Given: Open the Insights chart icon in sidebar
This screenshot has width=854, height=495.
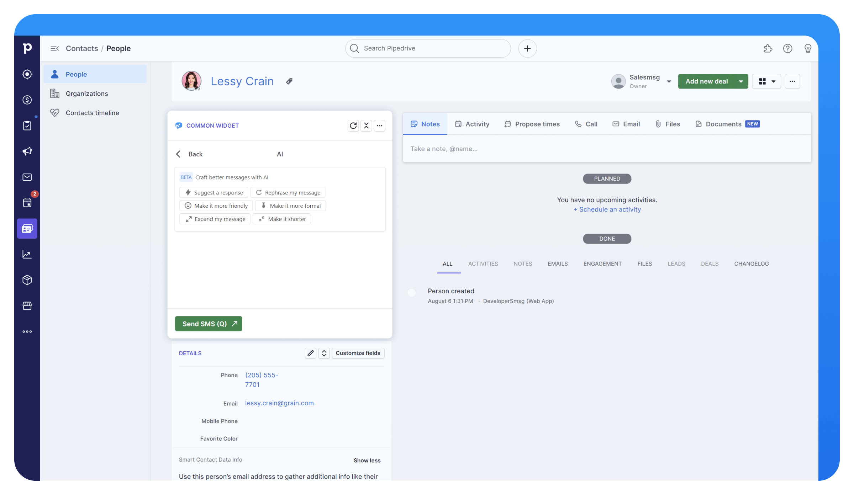Looking at the screenshot, I should coord(27,254).
